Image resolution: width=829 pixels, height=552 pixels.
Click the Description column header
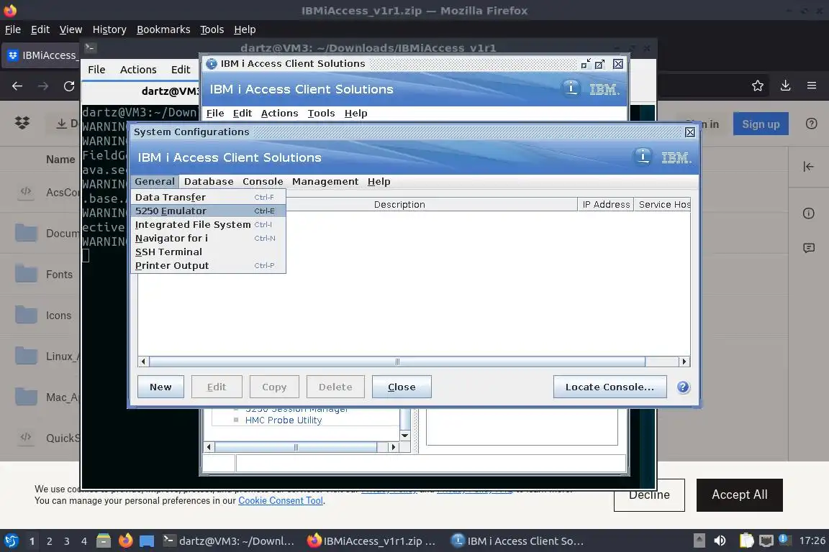(399, 204)
